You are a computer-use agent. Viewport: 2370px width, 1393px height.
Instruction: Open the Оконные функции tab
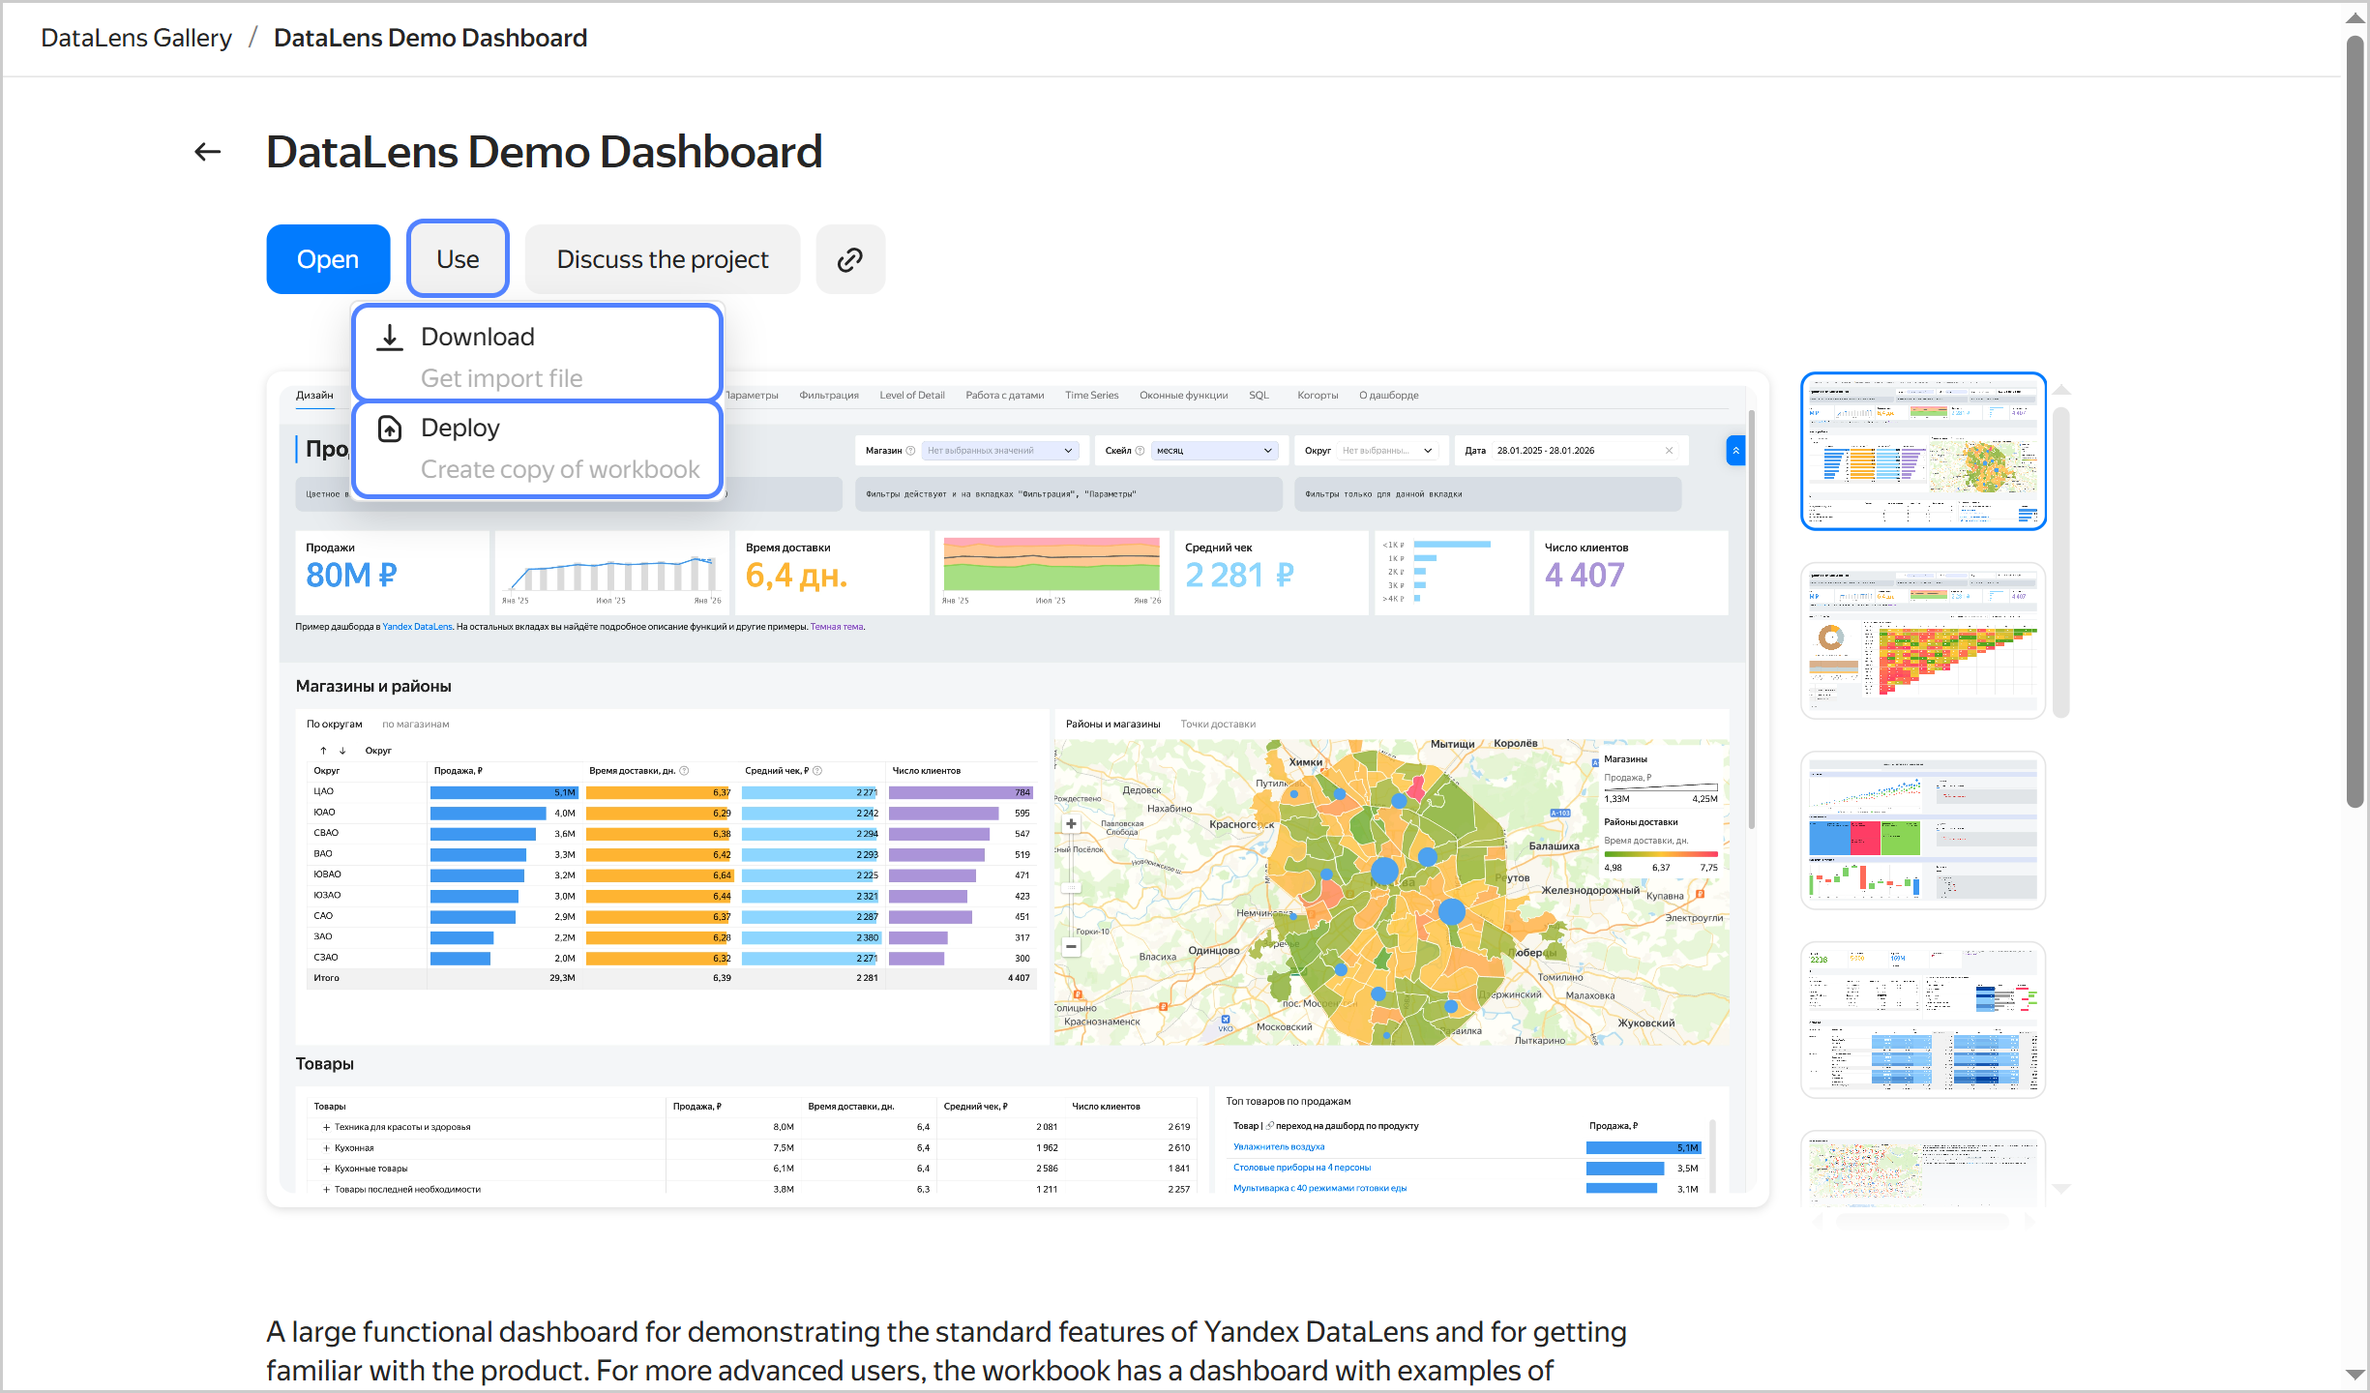point(1184,396)
